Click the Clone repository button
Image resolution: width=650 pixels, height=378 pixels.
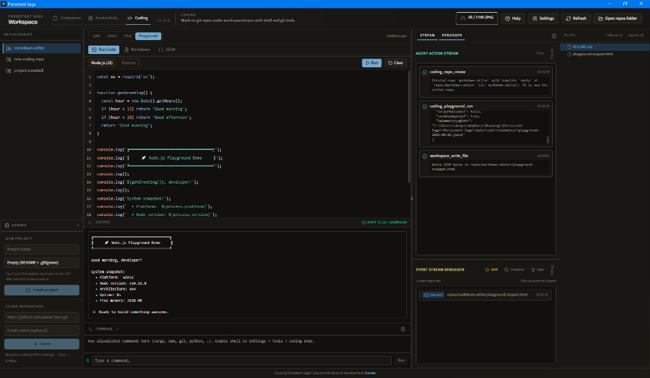pyautogui.click(x=41, y=344)
